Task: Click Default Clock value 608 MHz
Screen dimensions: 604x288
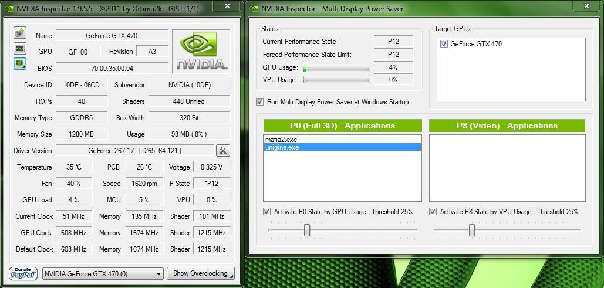Action: point(74,249)
